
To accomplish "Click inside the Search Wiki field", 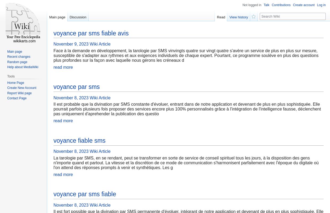I will pyautogui.click(x=293, y=16).
